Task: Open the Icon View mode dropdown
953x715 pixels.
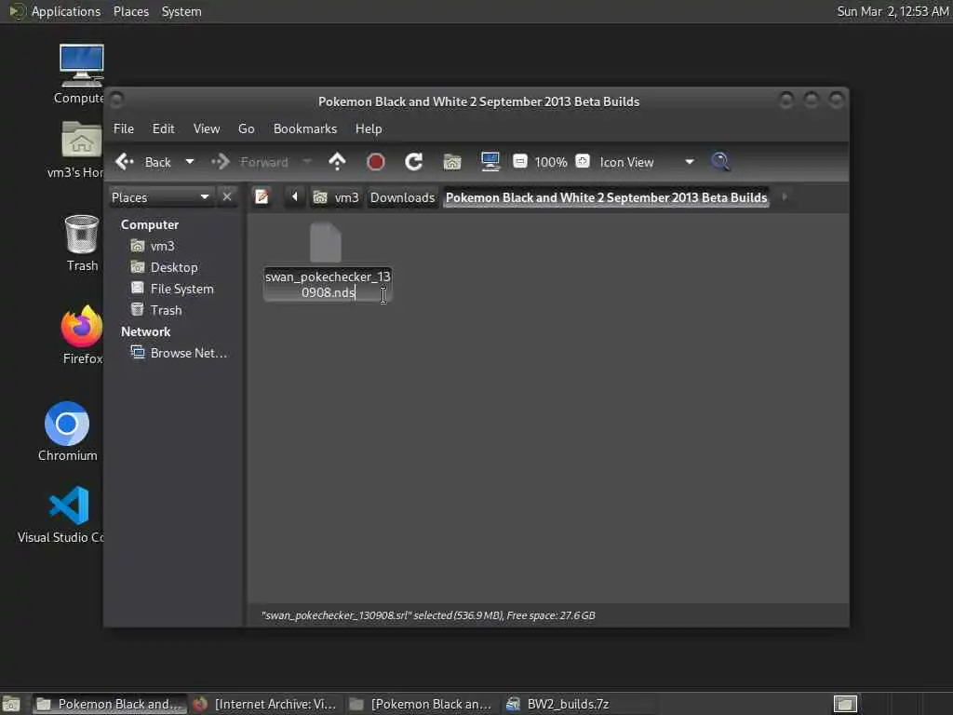Action: click(x=647, y=162)
